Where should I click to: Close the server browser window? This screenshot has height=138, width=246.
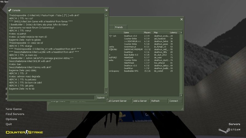[x=181, y=19]
